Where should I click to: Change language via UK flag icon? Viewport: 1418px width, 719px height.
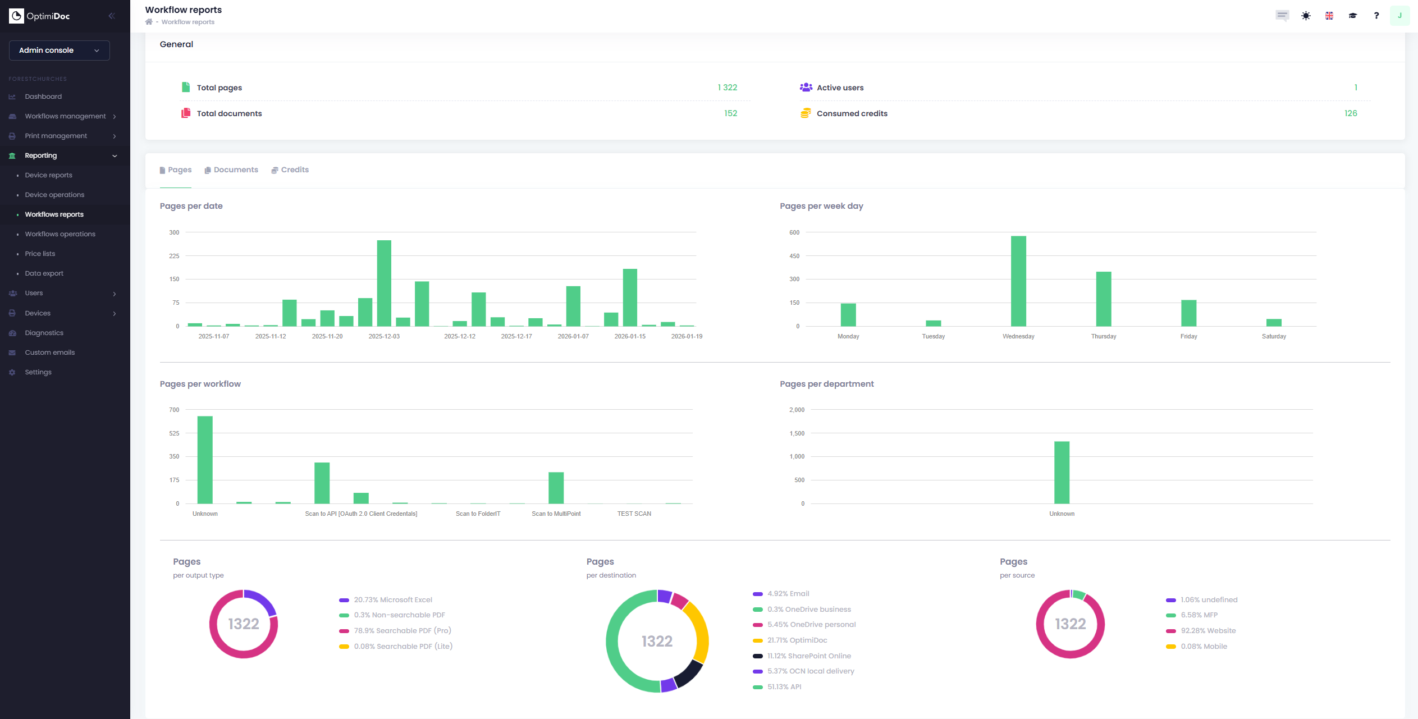coord(1329,16)
